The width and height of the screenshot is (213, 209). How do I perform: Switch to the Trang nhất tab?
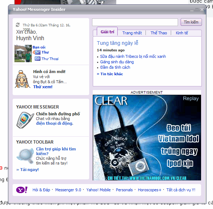point(132,33)
